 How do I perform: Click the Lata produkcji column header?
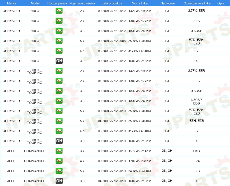[x=112, y=3]
